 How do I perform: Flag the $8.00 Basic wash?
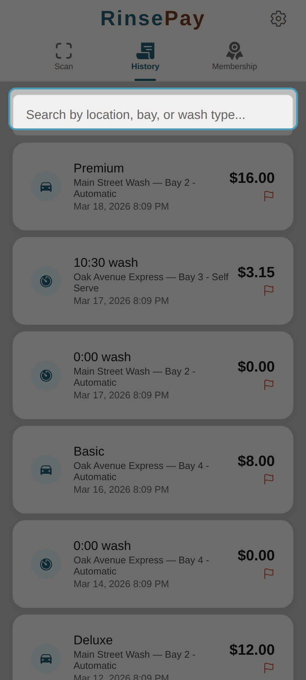click(268, 479)
